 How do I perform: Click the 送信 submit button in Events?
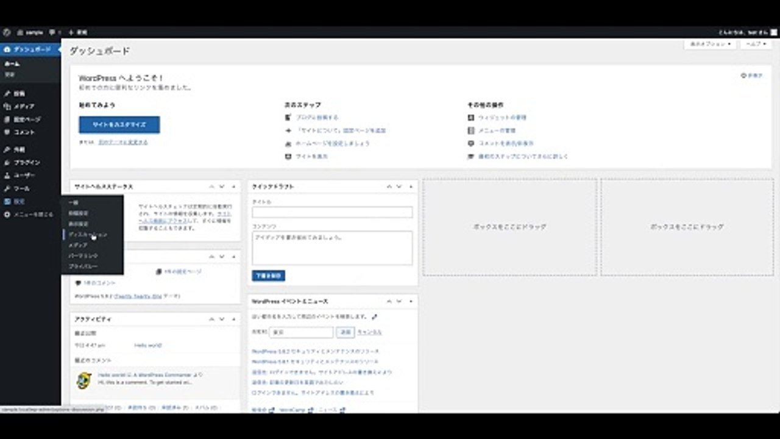point(346,332)
